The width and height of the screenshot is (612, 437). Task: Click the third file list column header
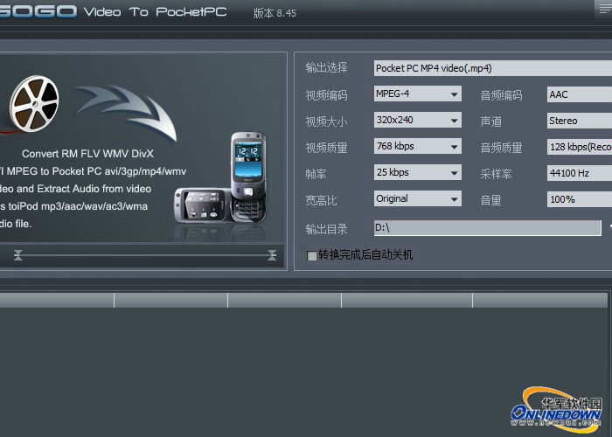pyautogui.click(x=284, y=301)
